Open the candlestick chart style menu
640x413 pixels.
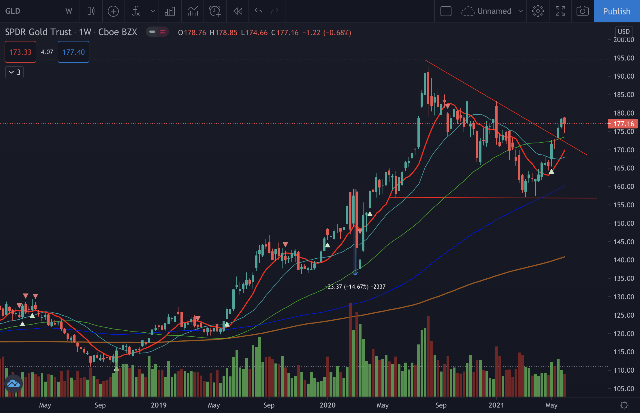pos(91,11)
